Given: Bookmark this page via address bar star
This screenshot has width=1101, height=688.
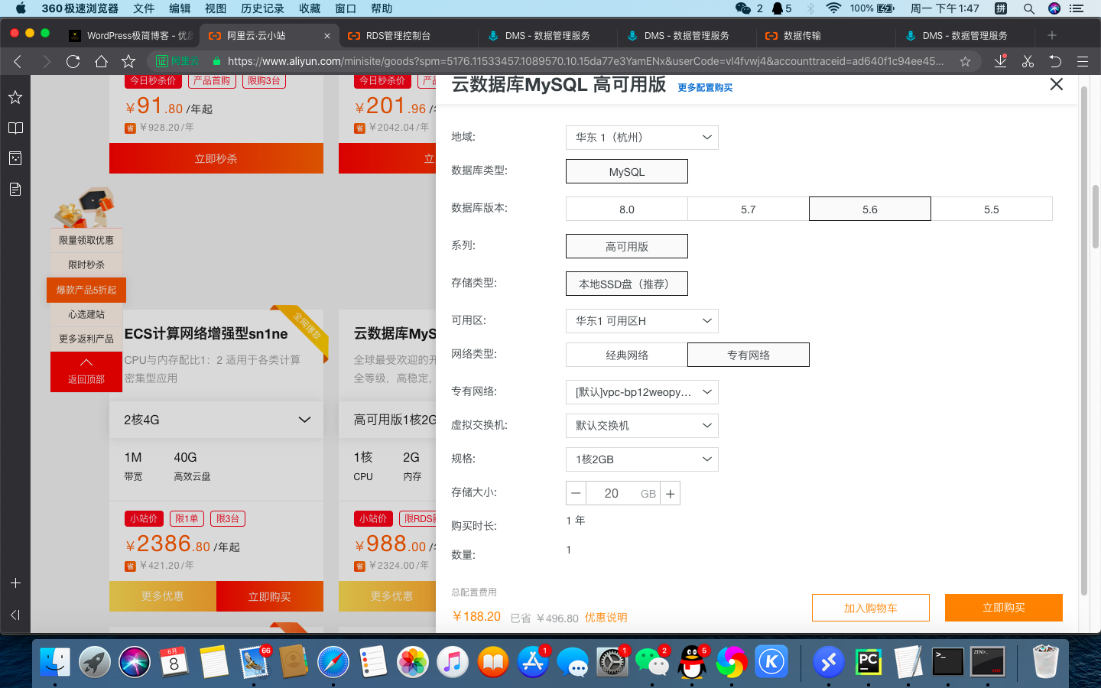Looking at the screenshot, I should pos(965,62).
